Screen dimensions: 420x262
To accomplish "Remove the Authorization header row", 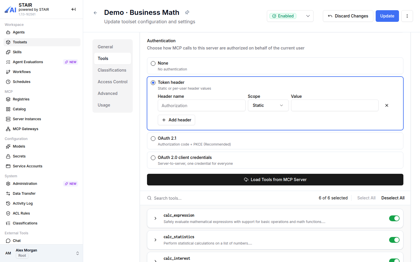I will point(387,105).
